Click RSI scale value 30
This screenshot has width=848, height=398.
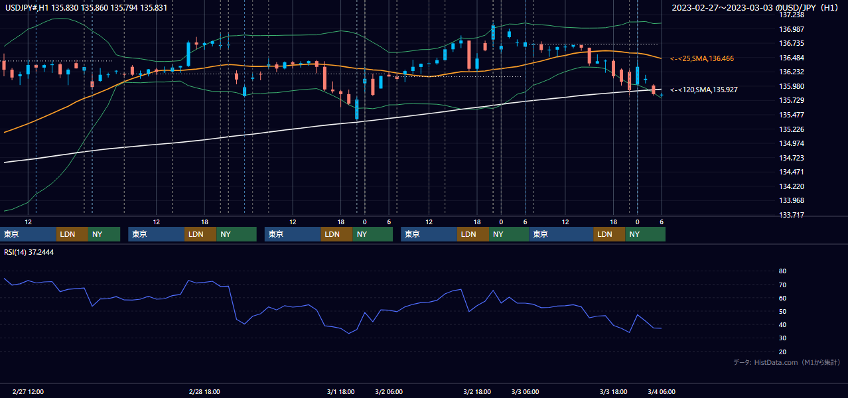[782, 338]
